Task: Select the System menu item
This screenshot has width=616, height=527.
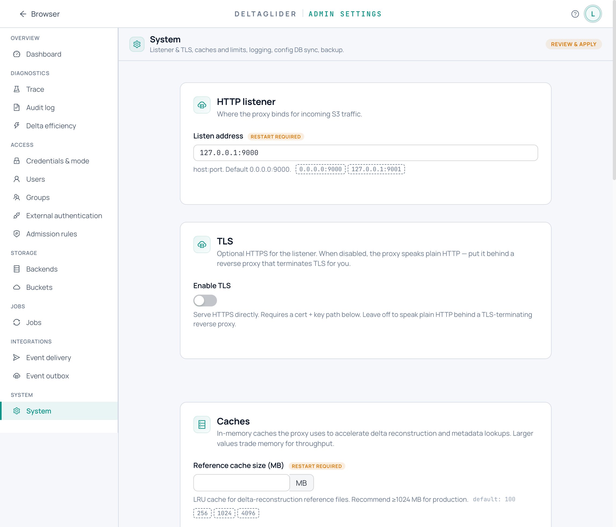Action: [x=59, y=411]
